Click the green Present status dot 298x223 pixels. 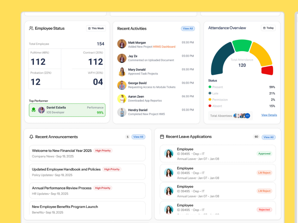pos(210,87)
